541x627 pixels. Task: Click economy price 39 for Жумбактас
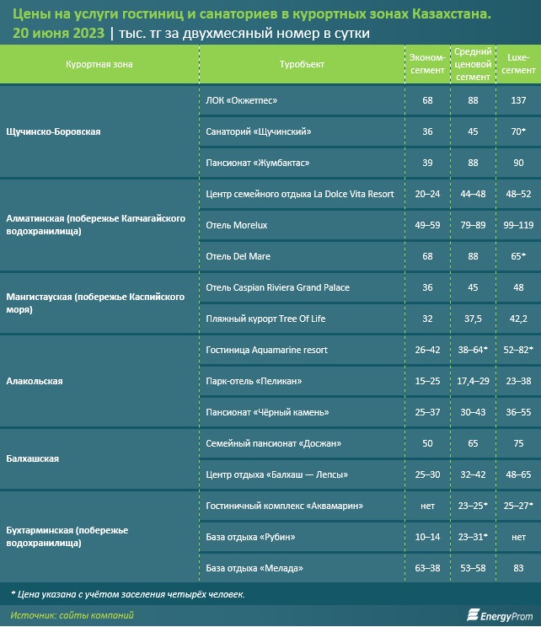pyautogui.click(x=427, y=163)
